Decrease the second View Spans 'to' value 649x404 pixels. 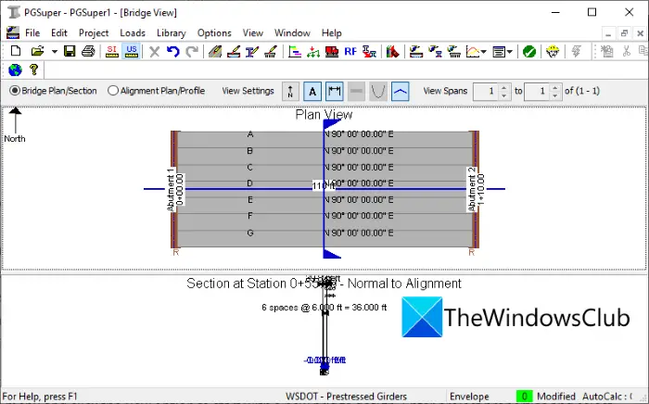pos(555,95)
